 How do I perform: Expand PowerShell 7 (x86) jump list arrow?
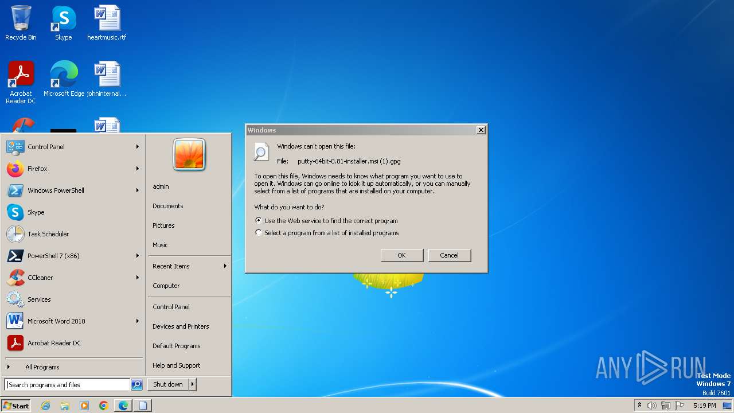point(138,256)
